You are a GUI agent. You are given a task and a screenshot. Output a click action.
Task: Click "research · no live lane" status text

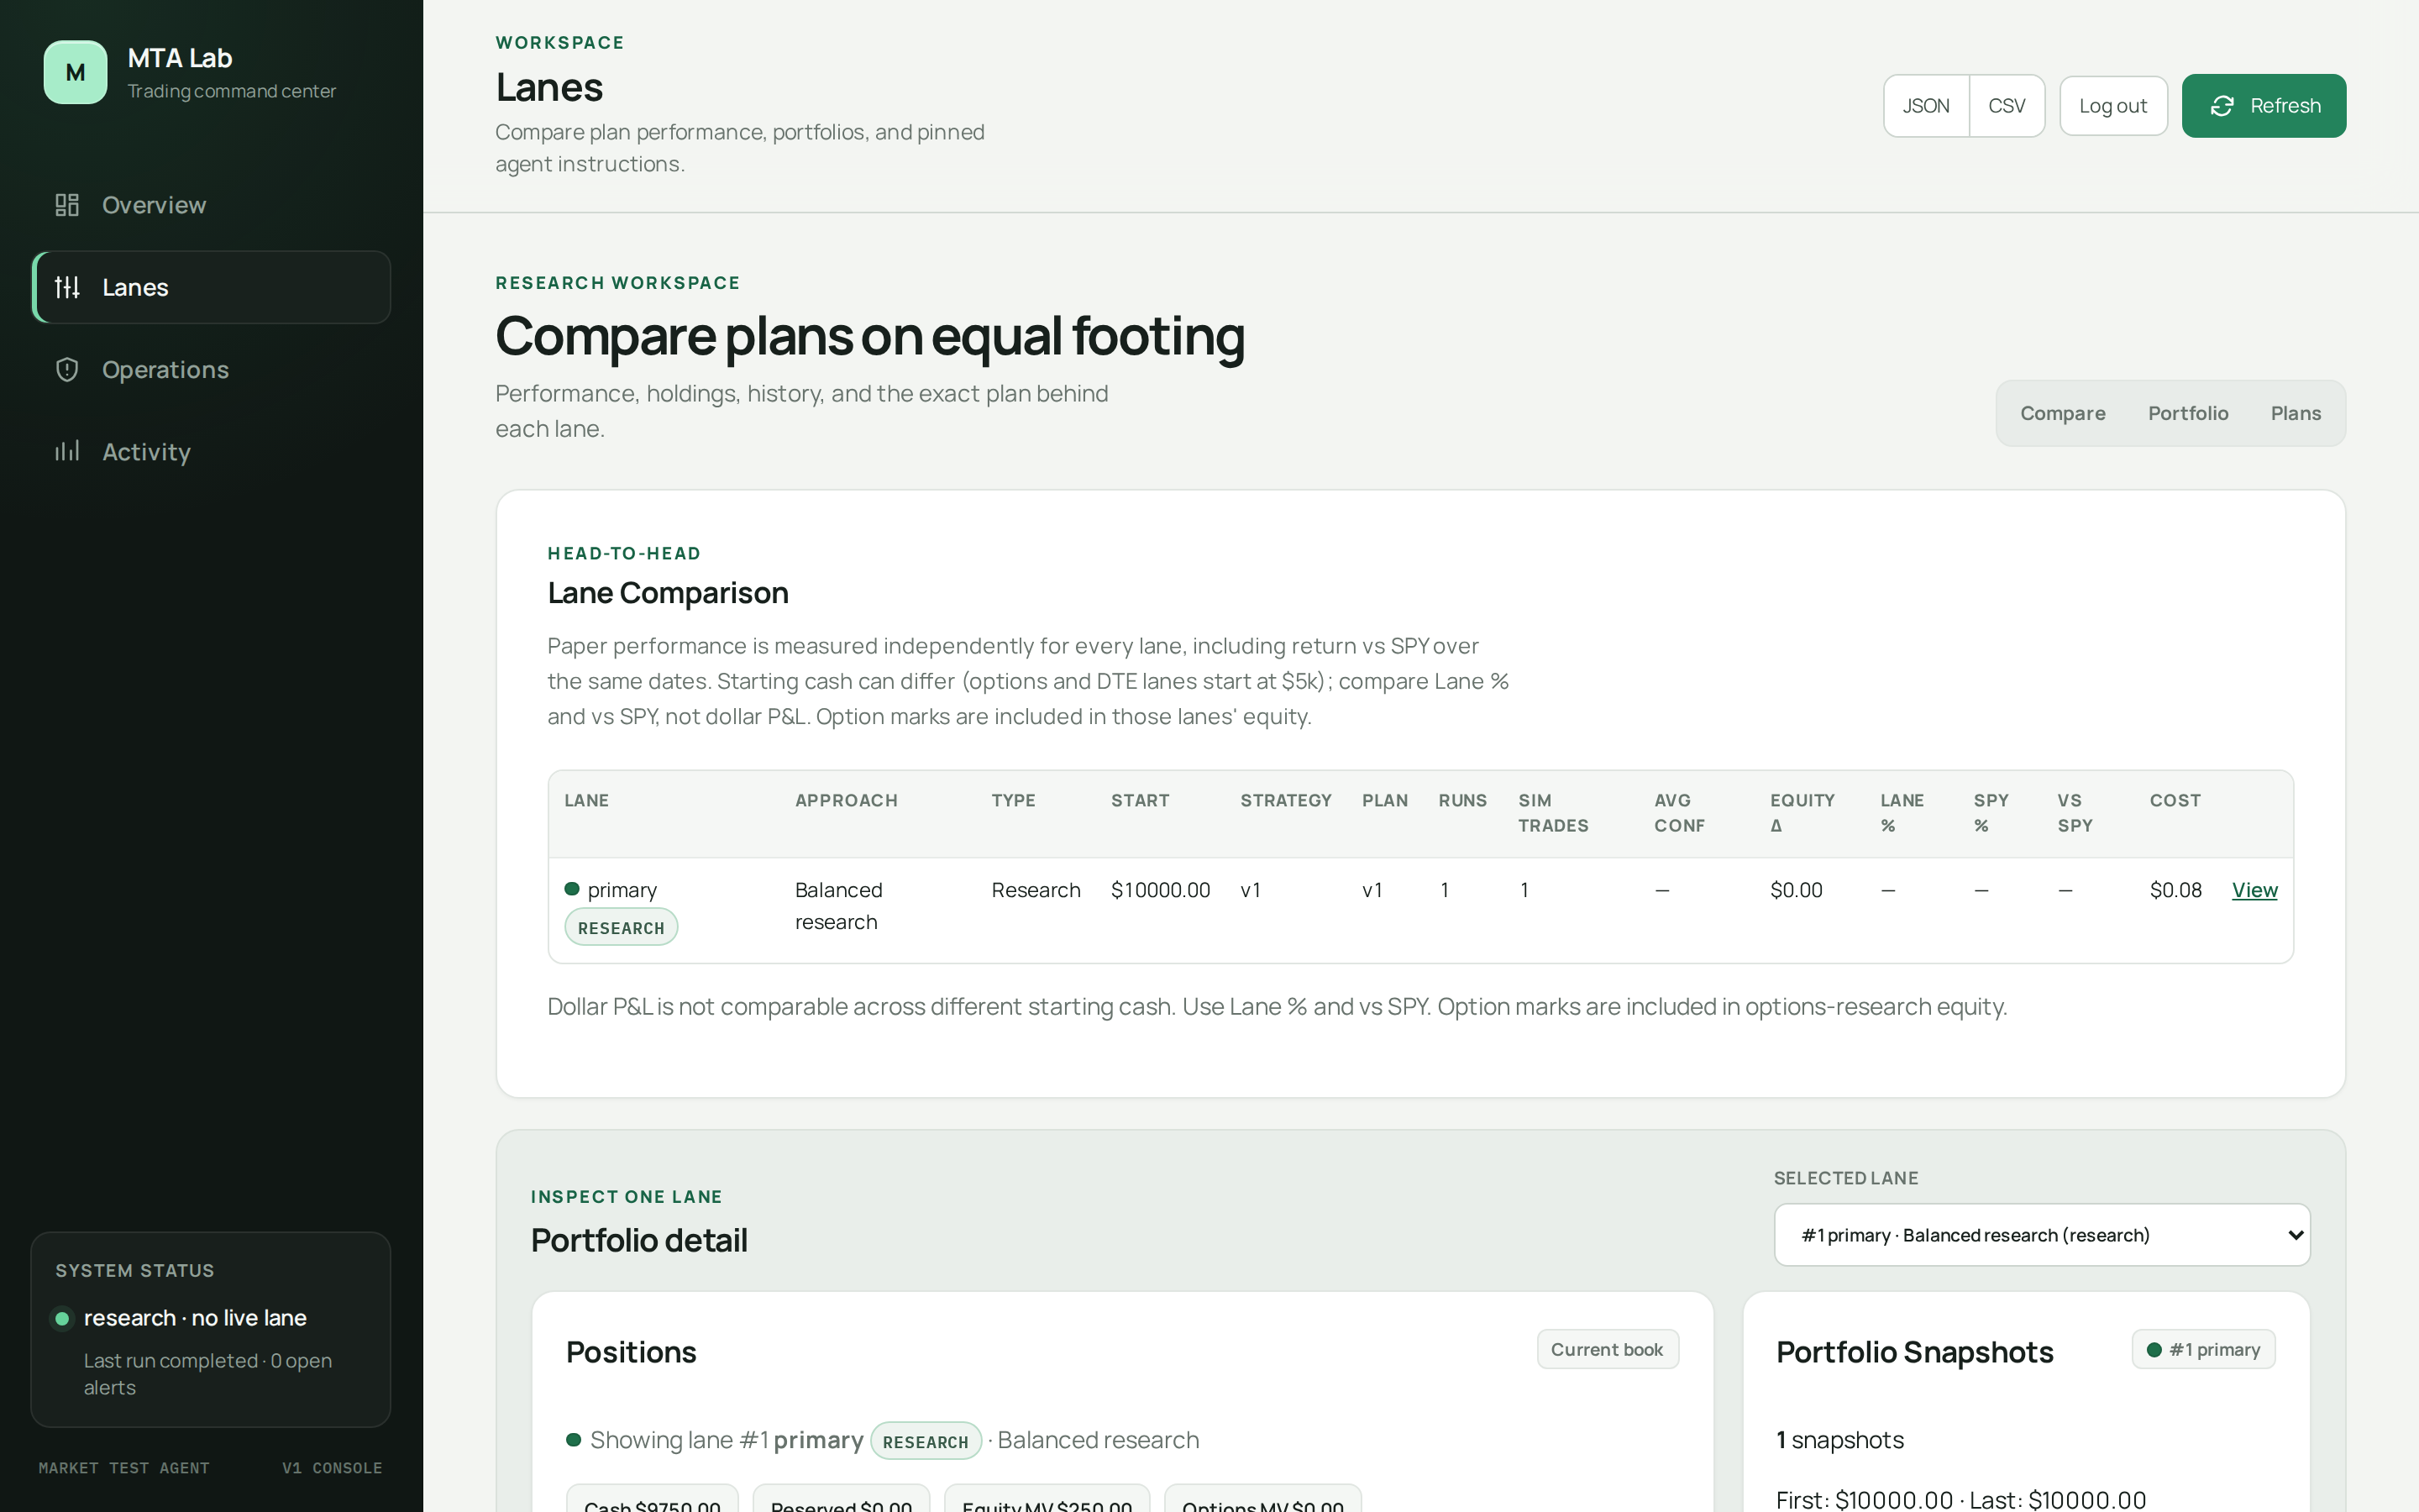[x=195, y=1318]
